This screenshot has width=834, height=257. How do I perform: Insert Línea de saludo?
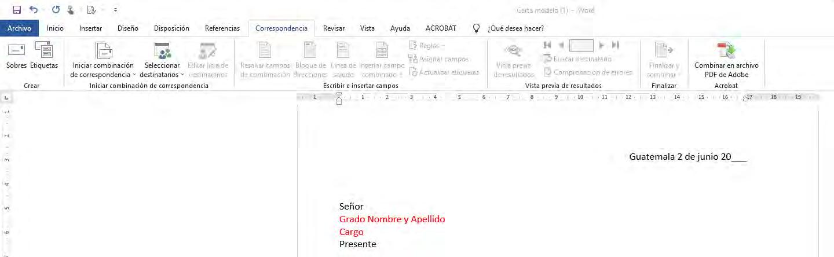pos(343,61)
